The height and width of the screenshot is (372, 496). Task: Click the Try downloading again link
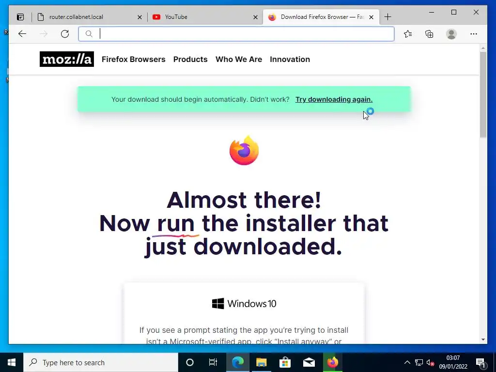click(334, 99)
